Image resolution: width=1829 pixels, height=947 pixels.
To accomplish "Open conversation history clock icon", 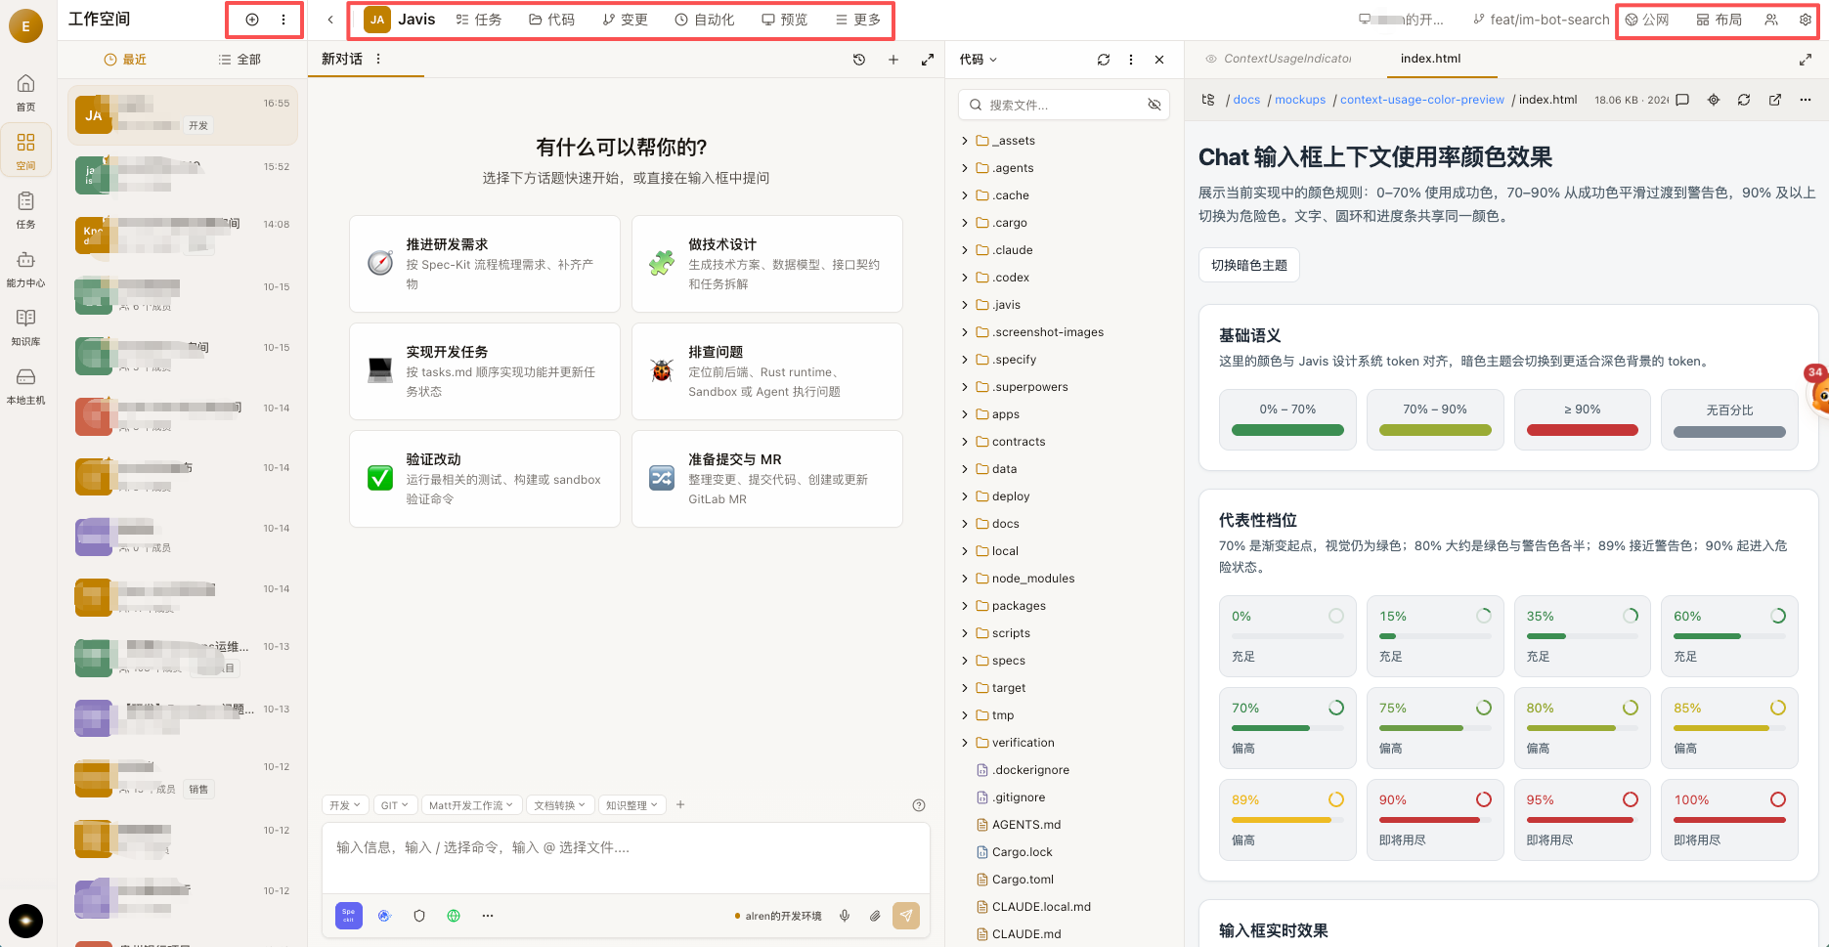I will click(x=859, y=60).
